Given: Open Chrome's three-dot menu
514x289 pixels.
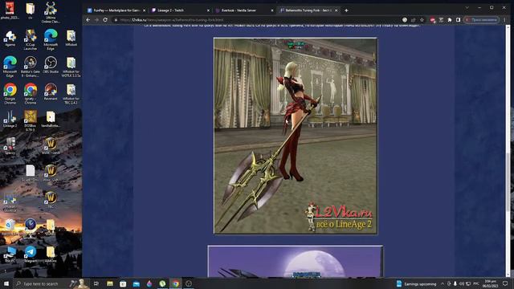Looking at the screenshot, I should [x=504, y=20].
